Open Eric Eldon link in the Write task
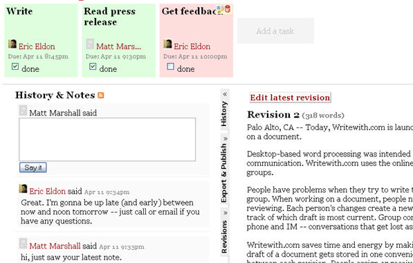Viewport: 413px width, 263px height. pyautogui.click(x=37, y=46)
